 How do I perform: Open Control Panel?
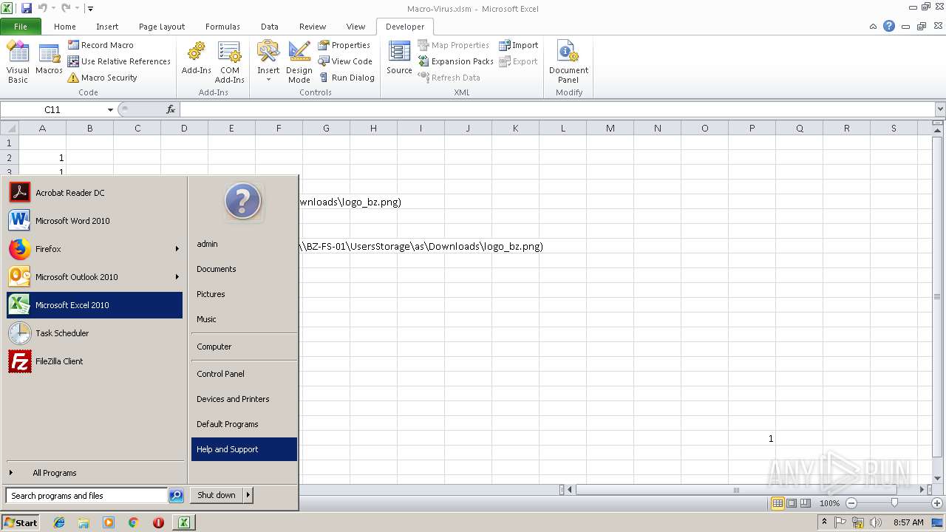(x=244, y=374)
